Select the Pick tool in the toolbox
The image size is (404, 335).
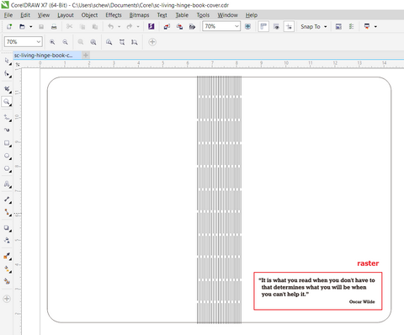pyautogui.click(x=8, y=61)
